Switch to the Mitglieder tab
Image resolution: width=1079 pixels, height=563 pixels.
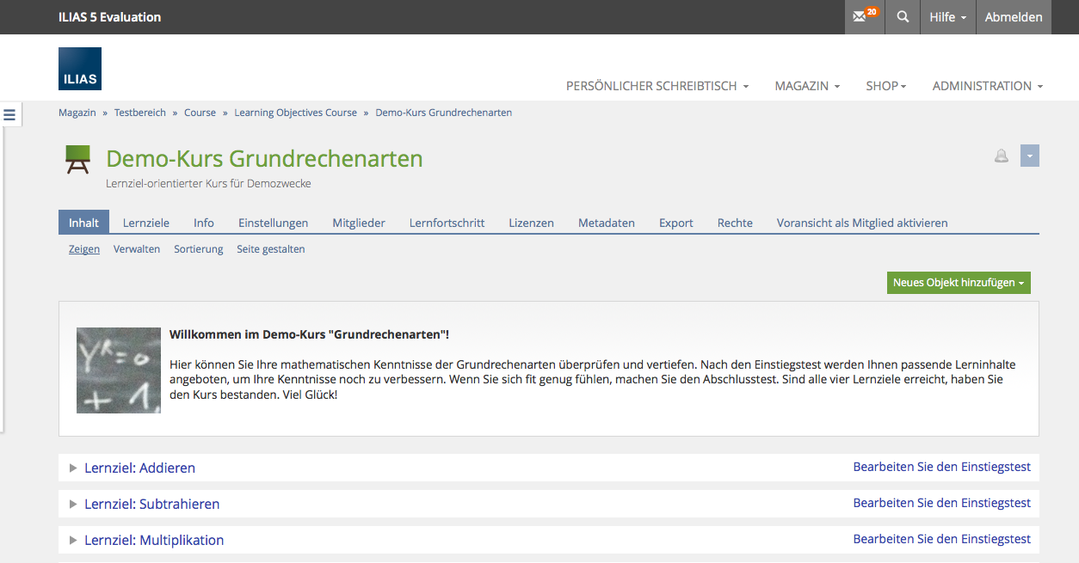(359, 223)
